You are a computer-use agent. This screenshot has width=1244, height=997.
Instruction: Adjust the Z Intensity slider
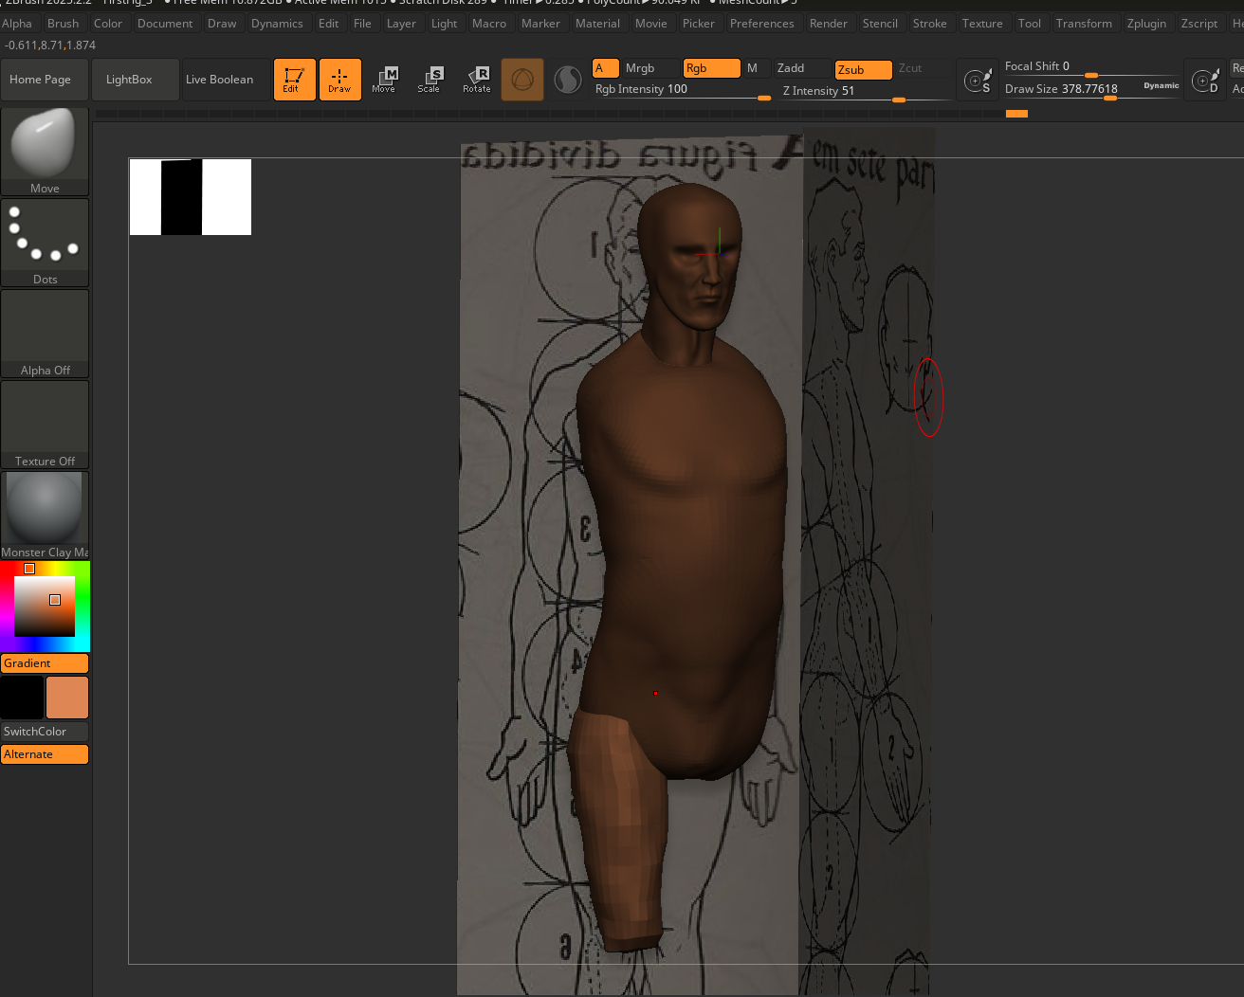point(866,92)
